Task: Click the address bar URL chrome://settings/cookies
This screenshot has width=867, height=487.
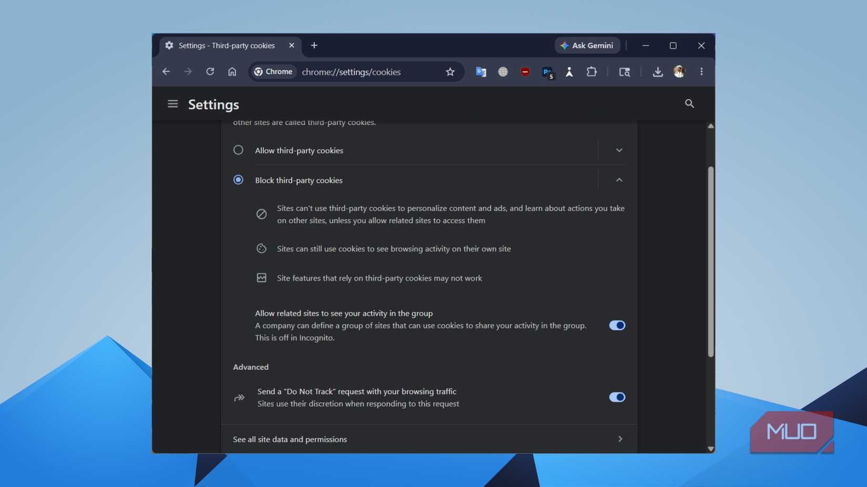Action: (x=352, y=72)
